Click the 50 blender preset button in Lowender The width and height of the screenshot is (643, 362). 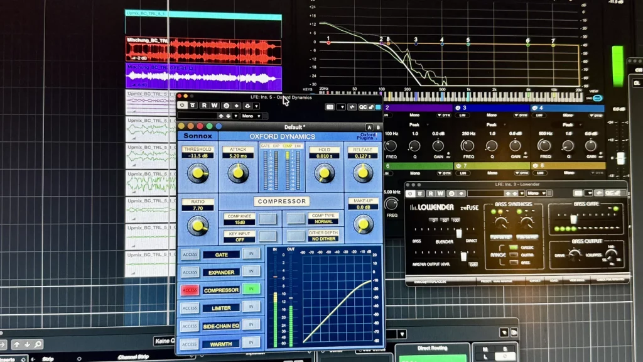pos(445,221)
